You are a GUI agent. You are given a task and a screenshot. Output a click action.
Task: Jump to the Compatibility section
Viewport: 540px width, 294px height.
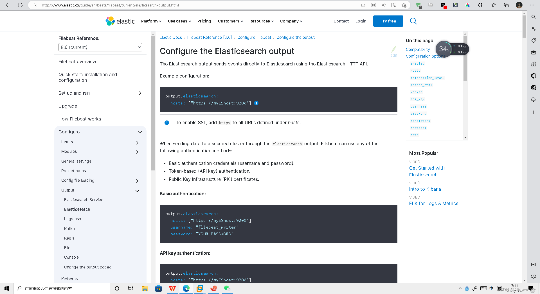click(x=418, y=49)
